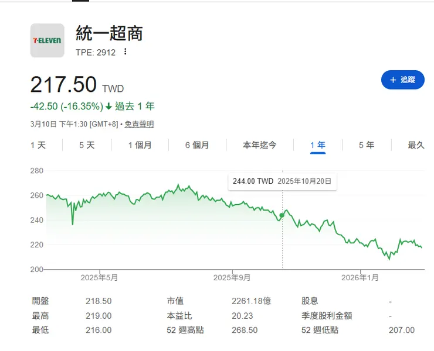Click the 280 y-axis label

tap(37, 171)
